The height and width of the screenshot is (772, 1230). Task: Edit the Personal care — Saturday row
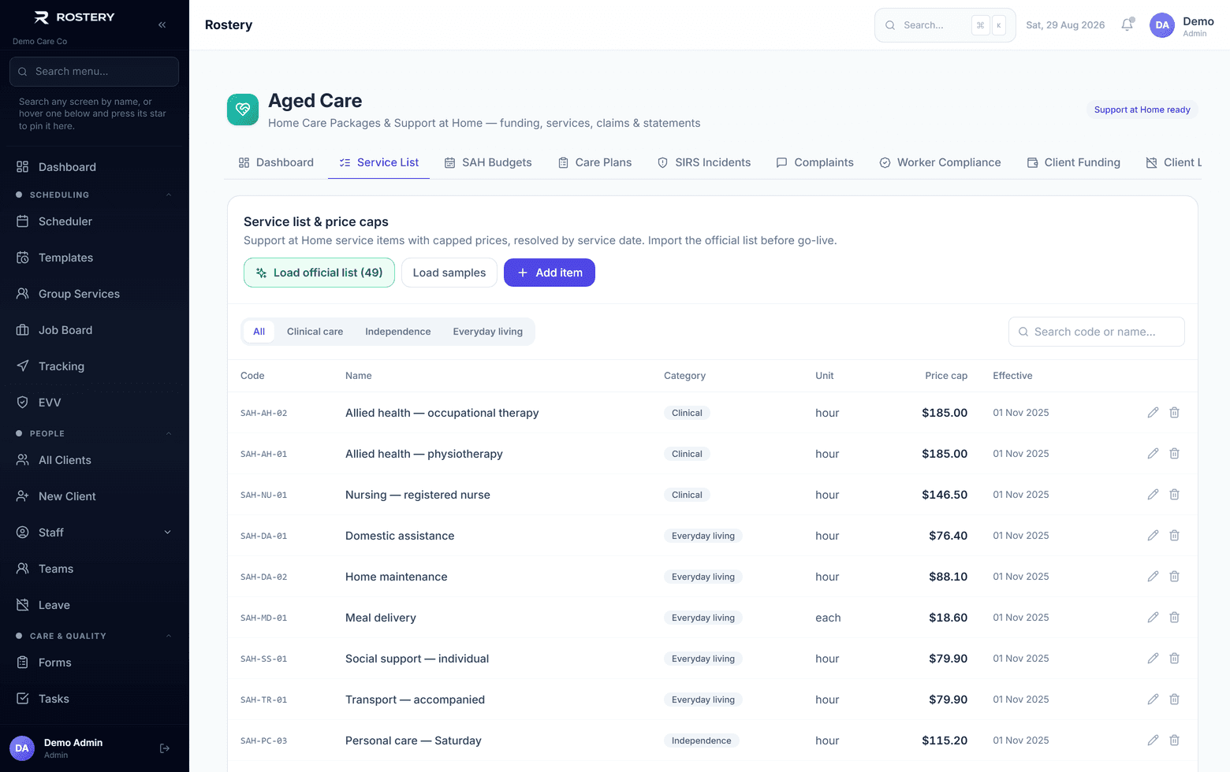(1153, 740)
